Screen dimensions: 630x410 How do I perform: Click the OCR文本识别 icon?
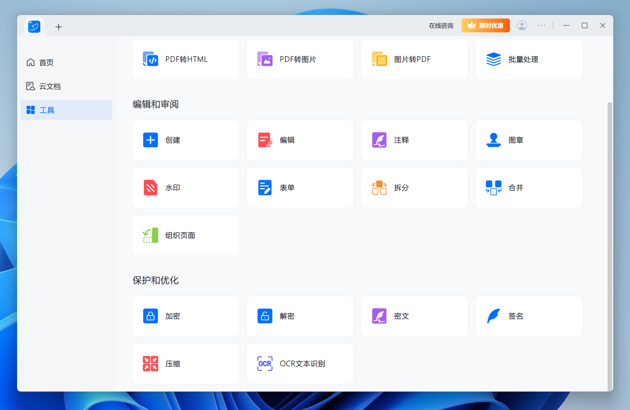[x=265, y=363]
